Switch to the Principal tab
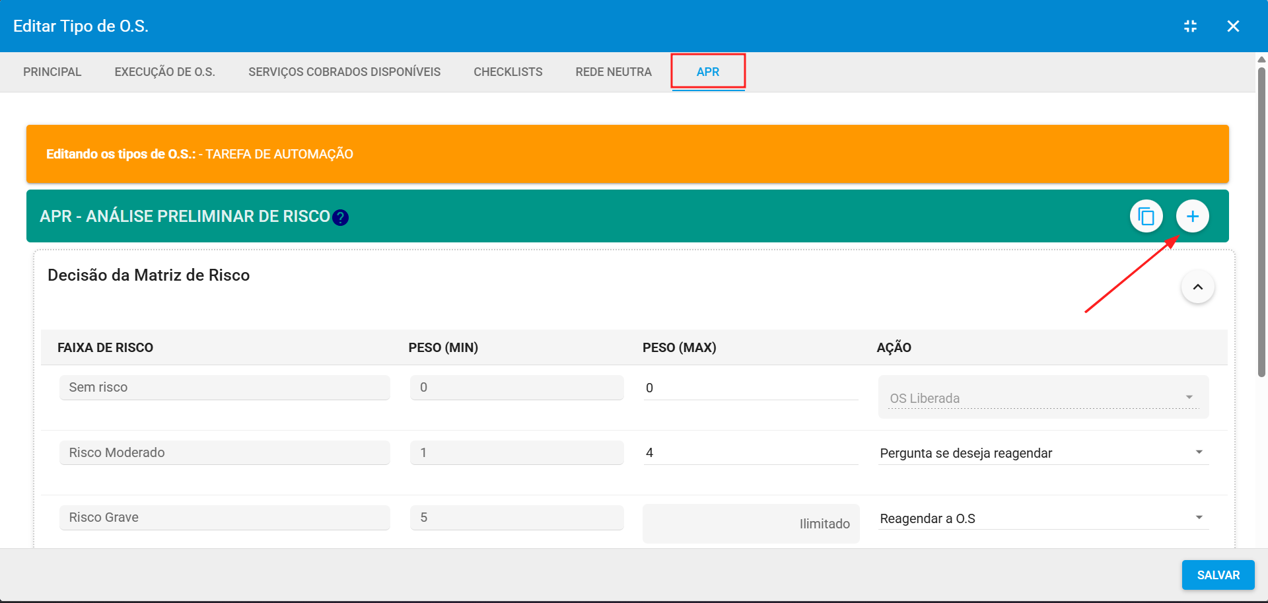The width and height of the screenshot is (1268, 603). [x=52, y=72]
